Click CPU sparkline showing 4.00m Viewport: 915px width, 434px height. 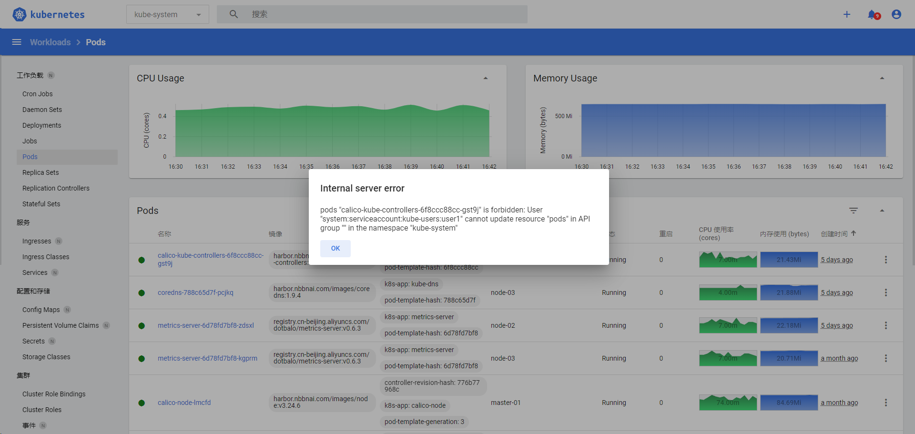point(728,293)
